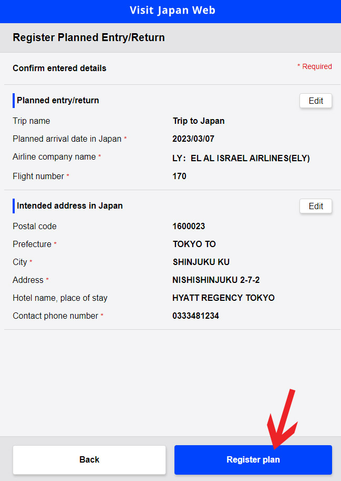The width and height of the screenshot is (341, 481).
Task: Click the planned arrival date 2023/03/07
Action: [193, 139]
